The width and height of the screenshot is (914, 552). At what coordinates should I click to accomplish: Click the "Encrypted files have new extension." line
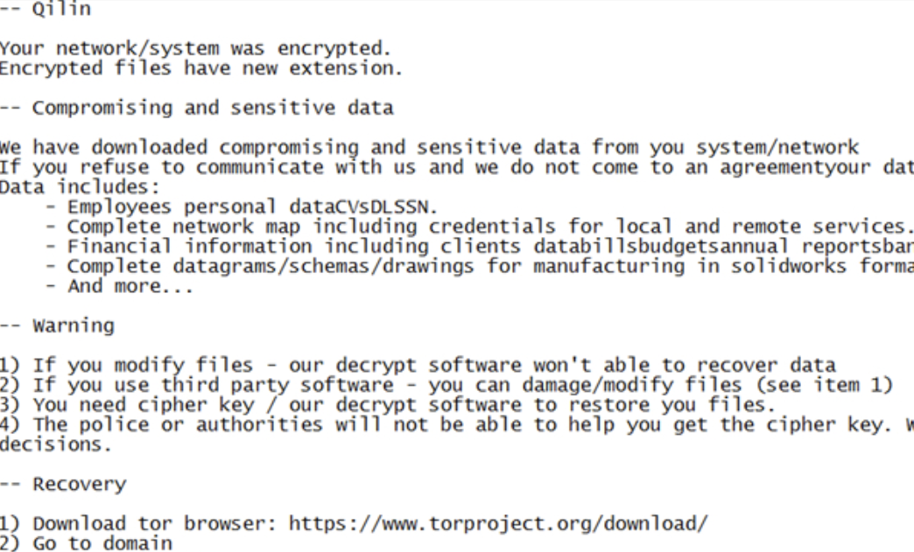coord(200,68)
